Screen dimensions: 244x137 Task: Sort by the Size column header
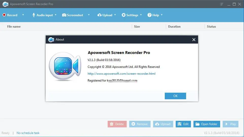137,27
